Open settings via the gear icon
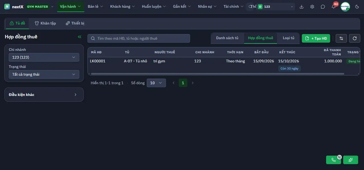 [x=312, y=7]
